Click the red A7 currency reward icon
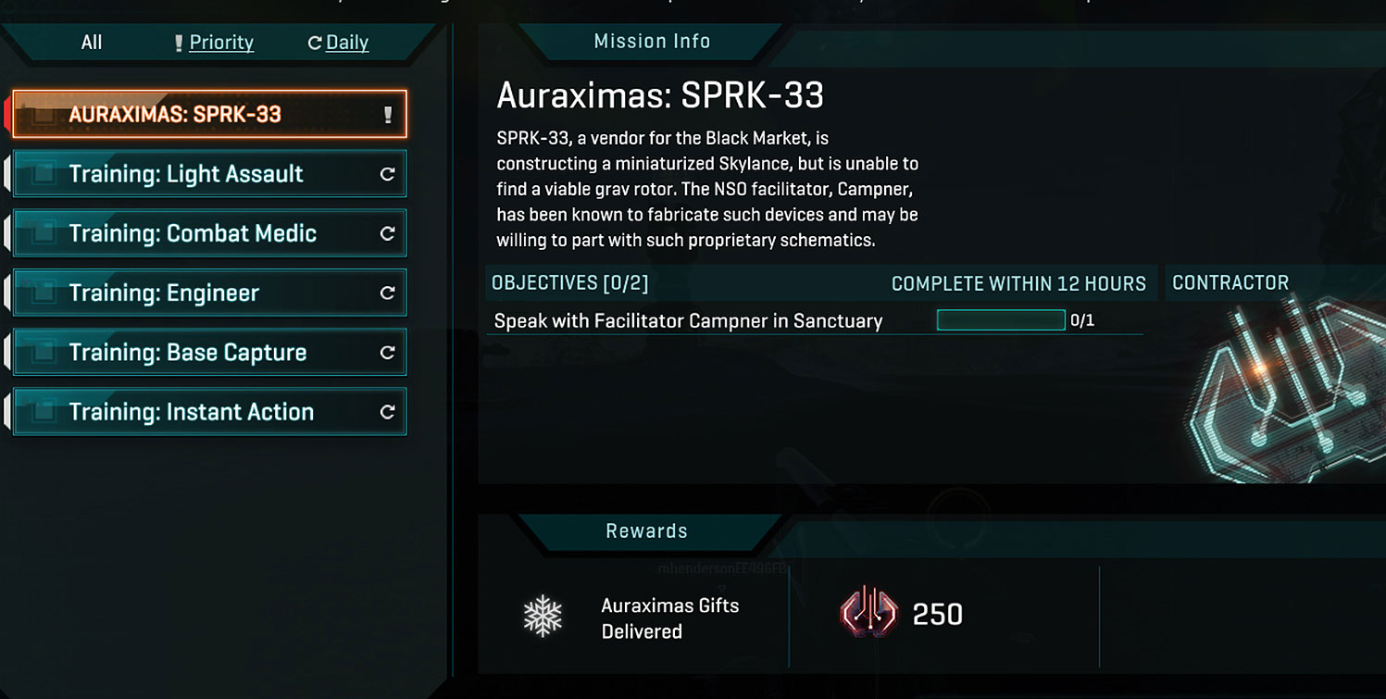 [x=868, y=614]
